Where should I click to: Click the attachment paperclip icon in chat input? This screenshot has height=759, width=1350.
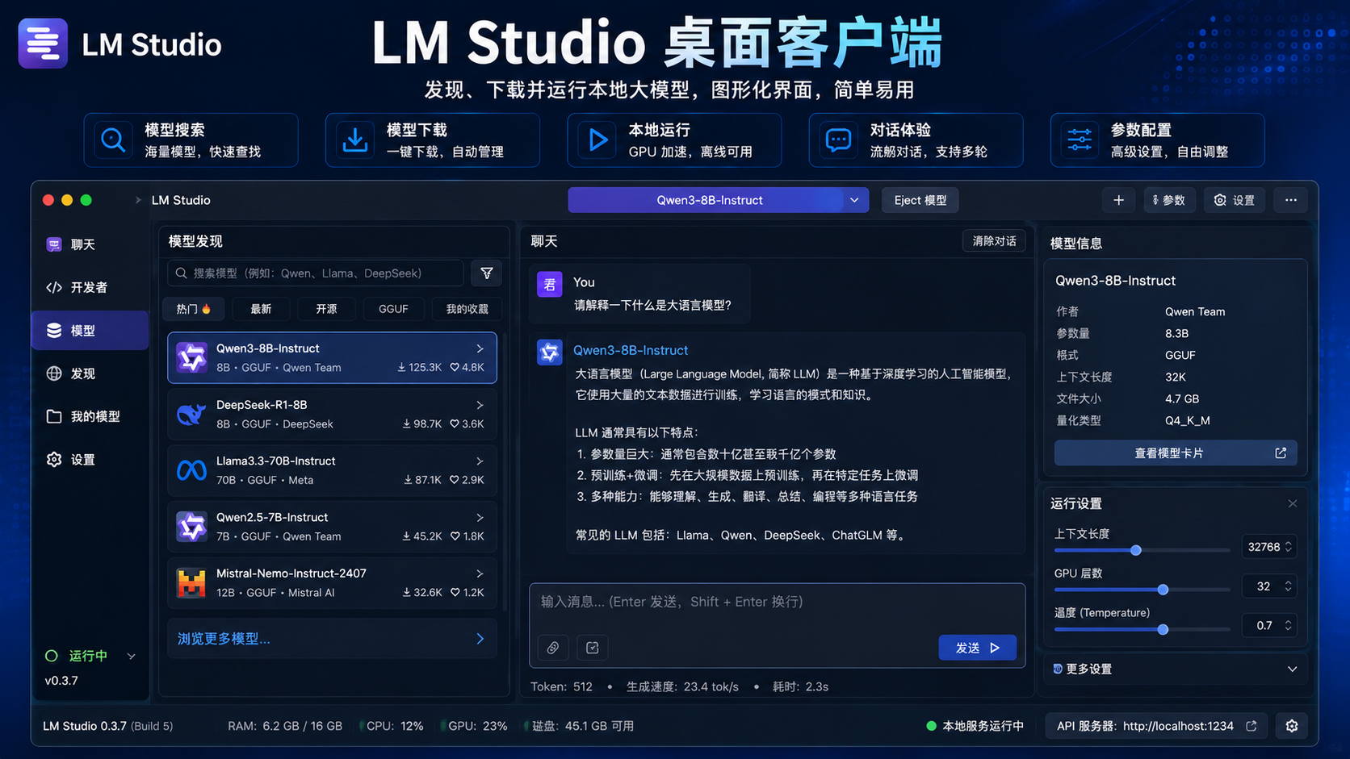(553, 648)
